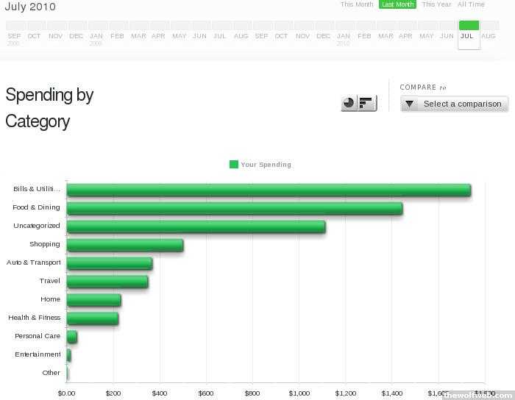The image size is (515, 400).
Task: Click the Shopping spending bar
Action: [x=124, y=245]
